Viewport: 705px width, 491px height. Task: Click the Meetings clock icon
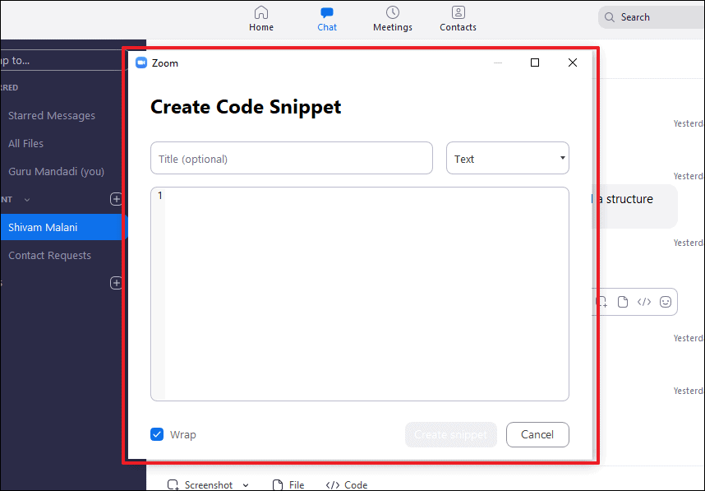(x=393, y=12)
